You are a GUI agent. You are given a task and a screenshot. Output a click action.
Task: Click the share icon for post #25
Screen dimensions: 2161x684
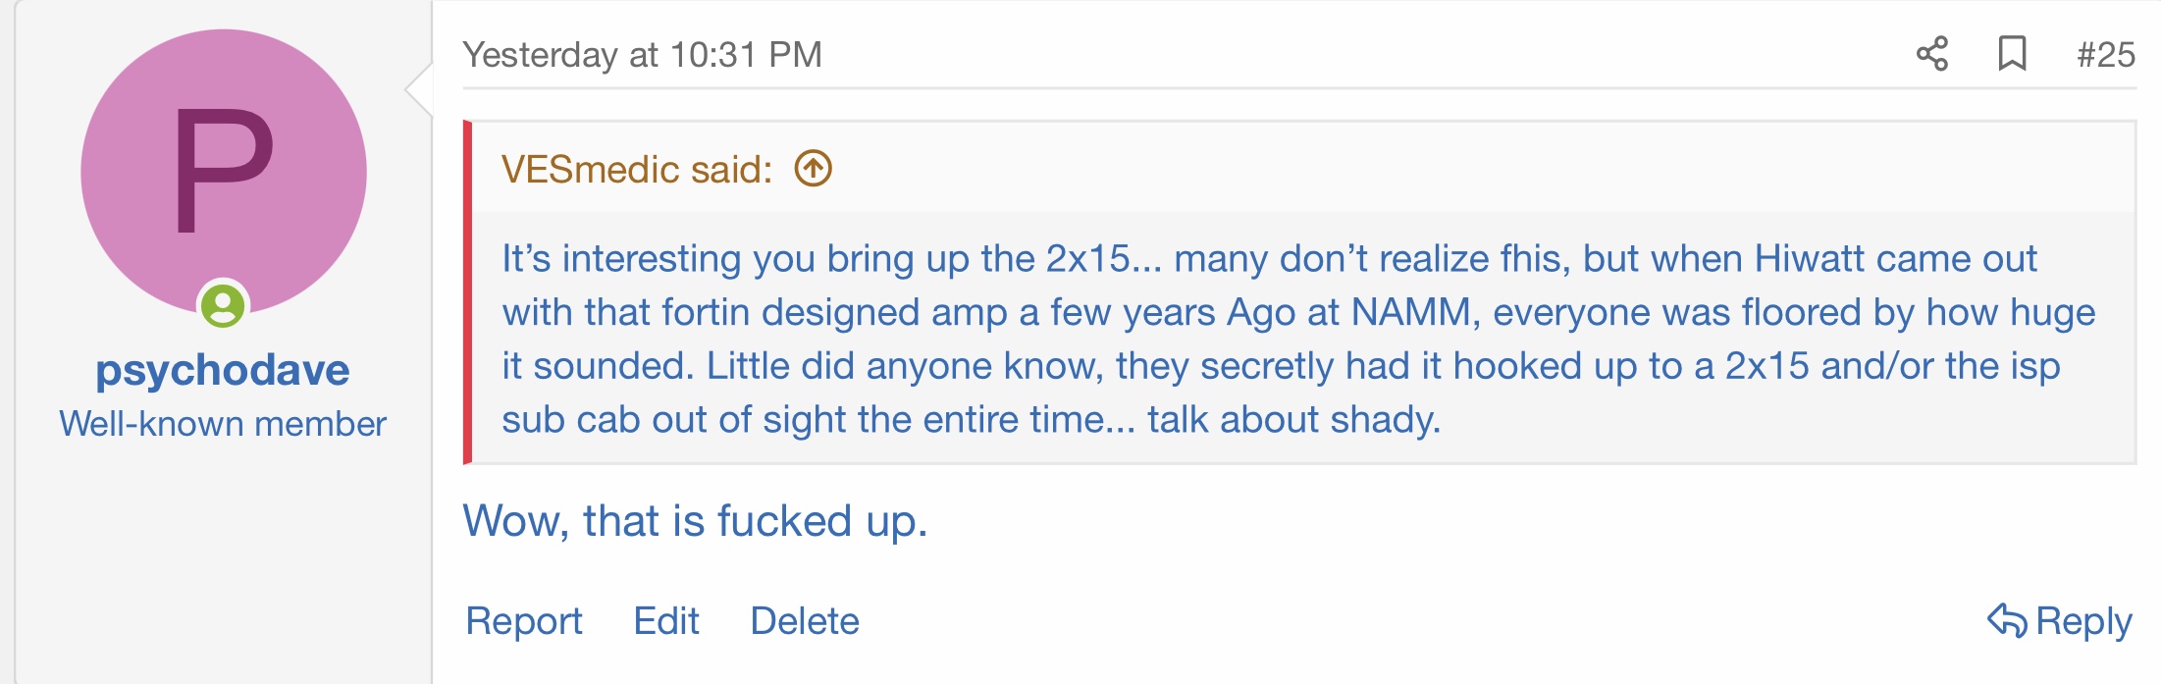tap(1932, 54)
